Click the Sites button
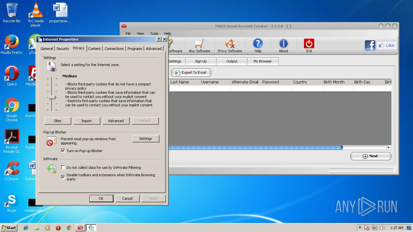The height and width of the screenshot is (232, 413). [x=58, y=121]
